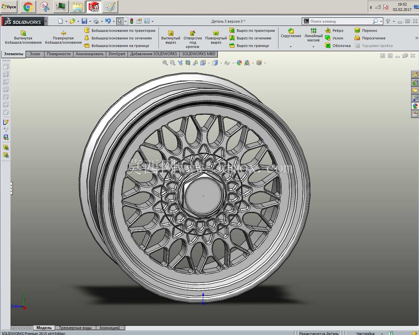Open the display style dropdown arrow

221,63
